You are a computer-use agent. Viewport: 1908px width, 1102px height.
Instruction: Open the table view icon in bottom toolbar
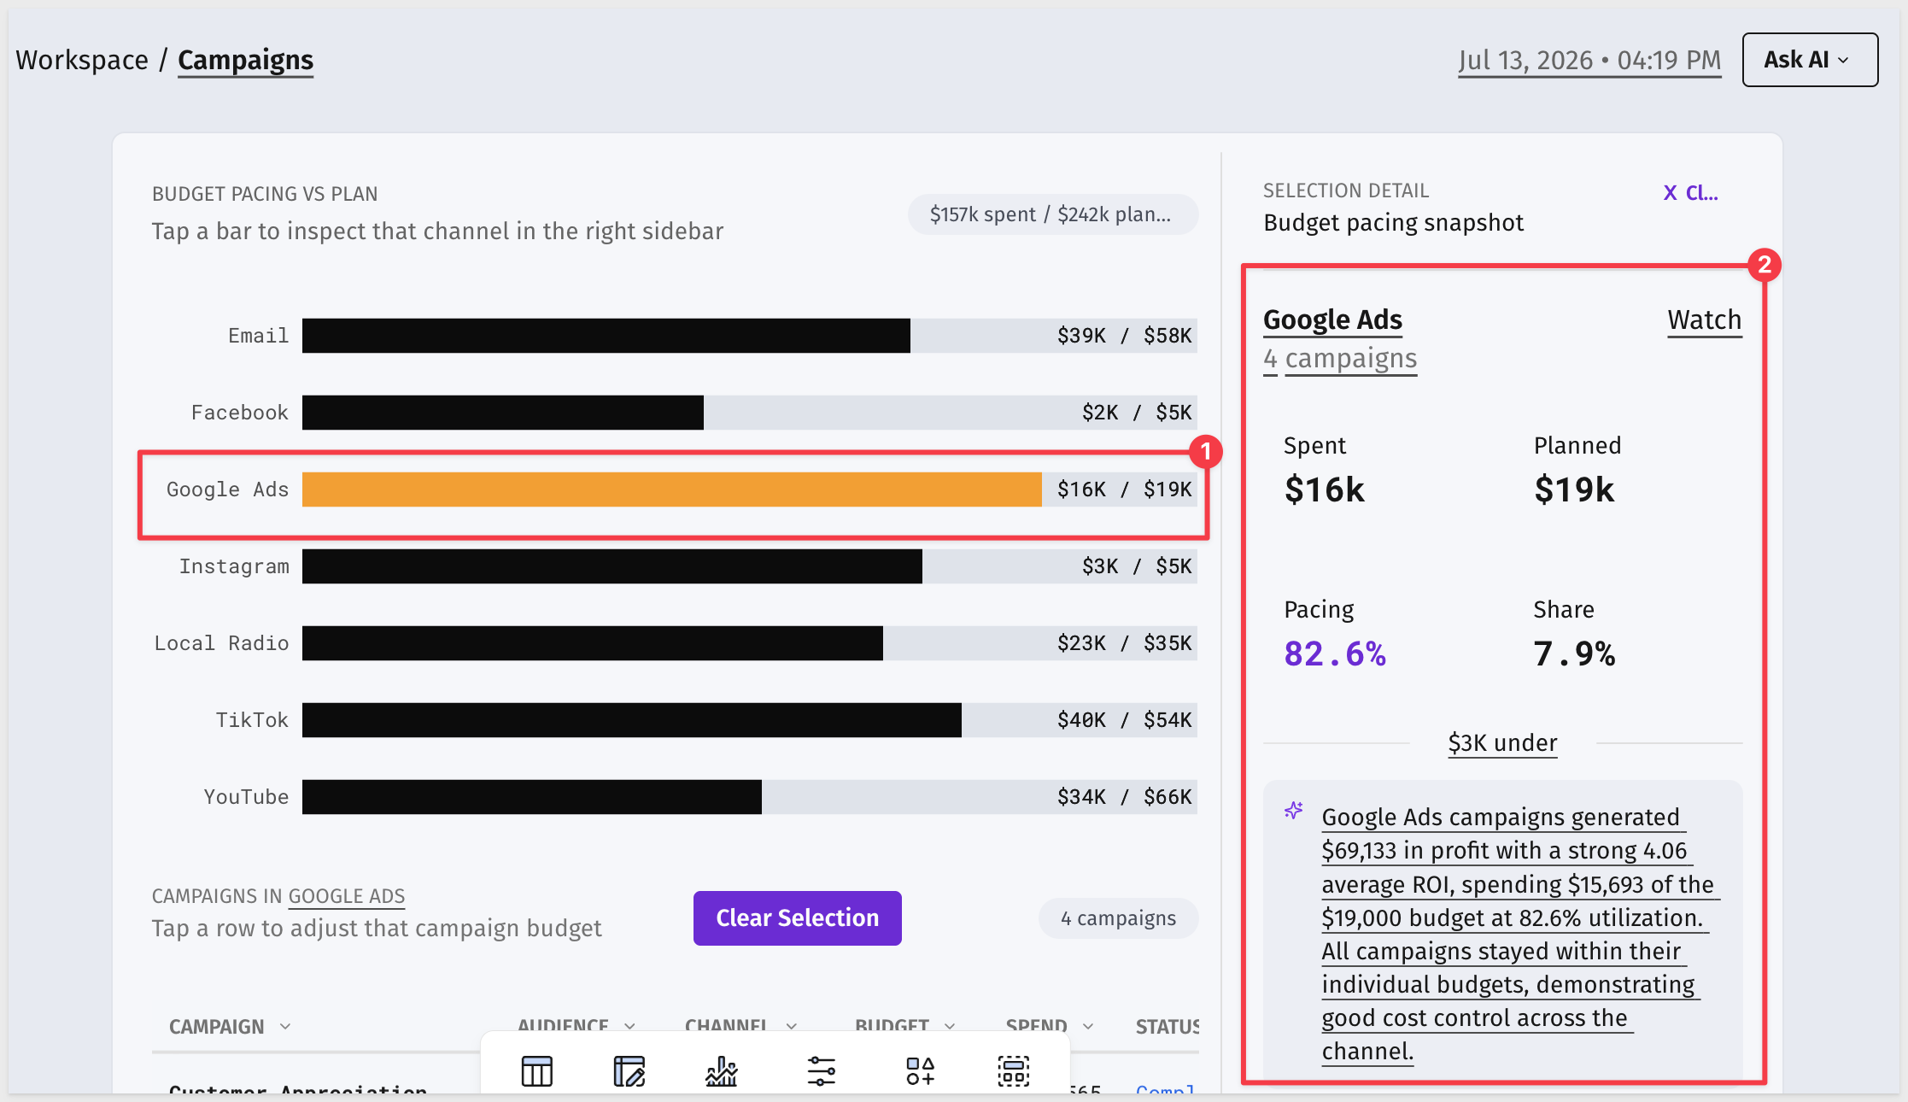pyautogui.click(x=537, y=1070)
